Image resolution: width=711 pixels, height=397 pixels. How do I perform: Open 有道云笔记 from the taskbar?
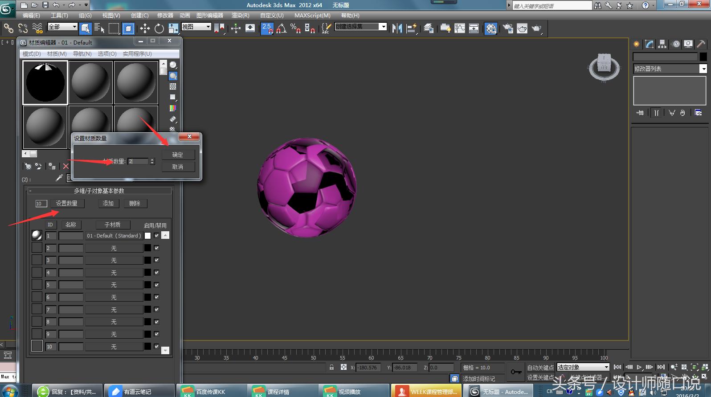coord(140,391)
